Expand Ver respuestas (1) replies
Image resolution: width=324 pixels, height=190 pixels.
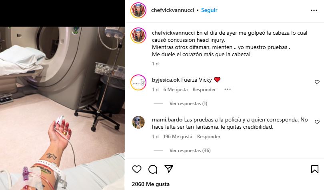188,104
